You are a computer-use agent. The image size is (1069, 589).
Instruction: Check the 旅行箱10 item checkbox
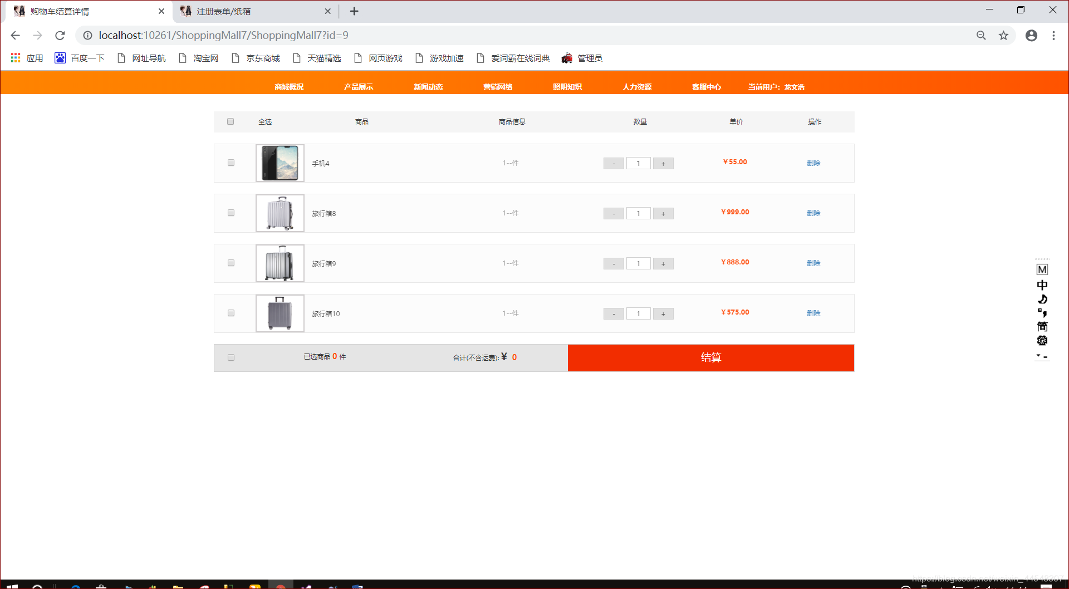tap(231, 313)
